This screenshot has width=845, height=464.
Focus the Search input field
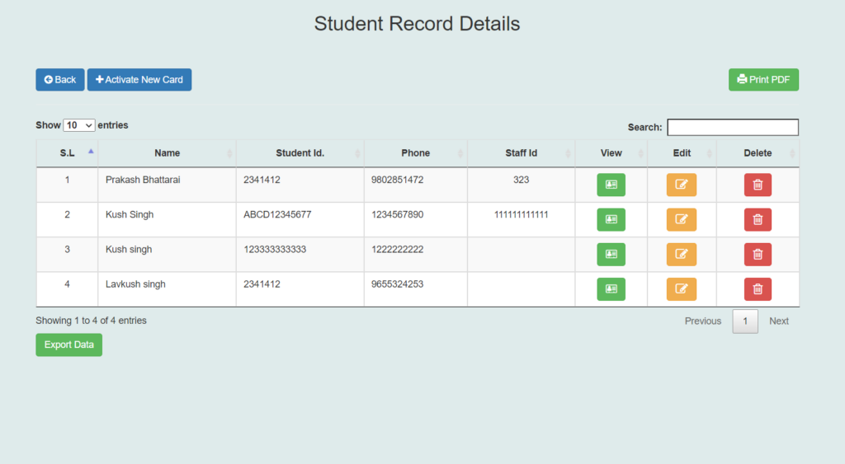(733, 127)
